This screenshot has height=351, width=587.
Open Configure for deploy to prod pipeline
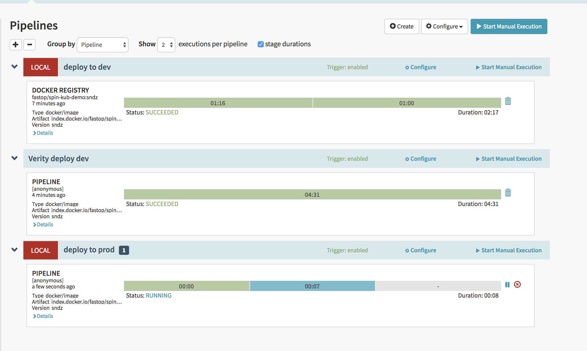point(421,250)
